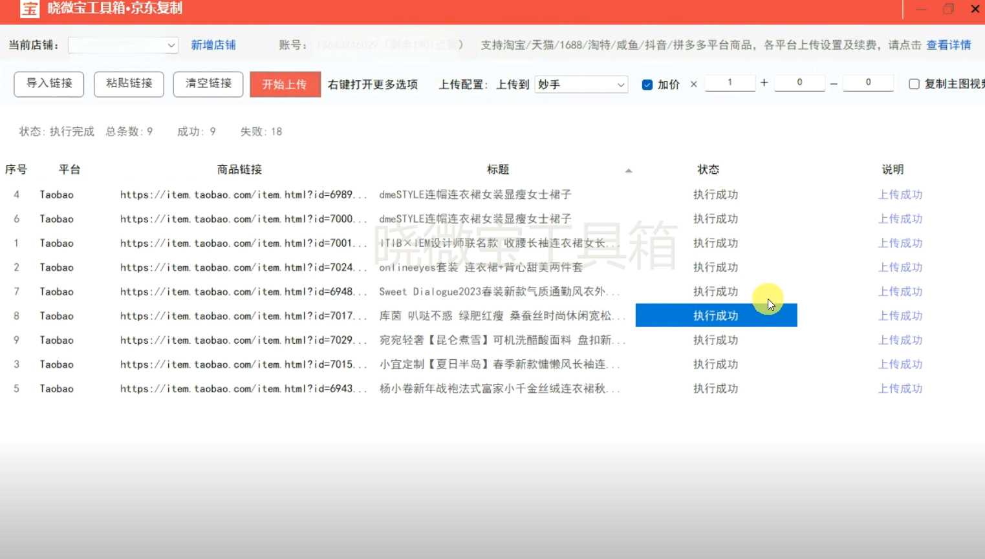Click 上传成功 link for row 3
This screenshot has width=985, height=559.
(x=900, y=364)
